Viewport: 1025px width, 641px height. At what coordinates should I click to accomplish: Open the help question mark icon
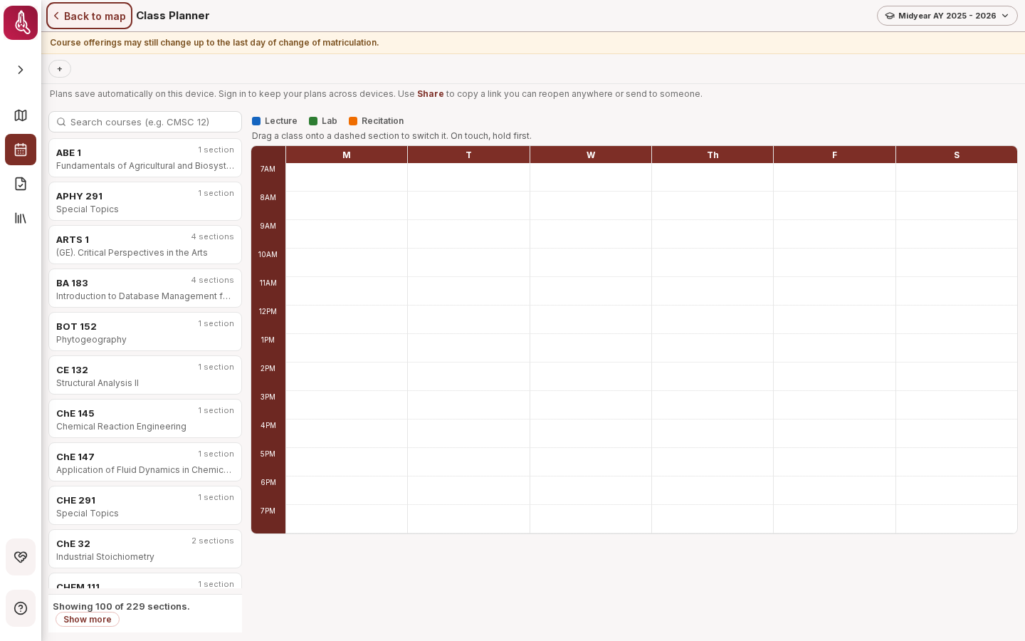pyautogui.click(x=21, y=608)
